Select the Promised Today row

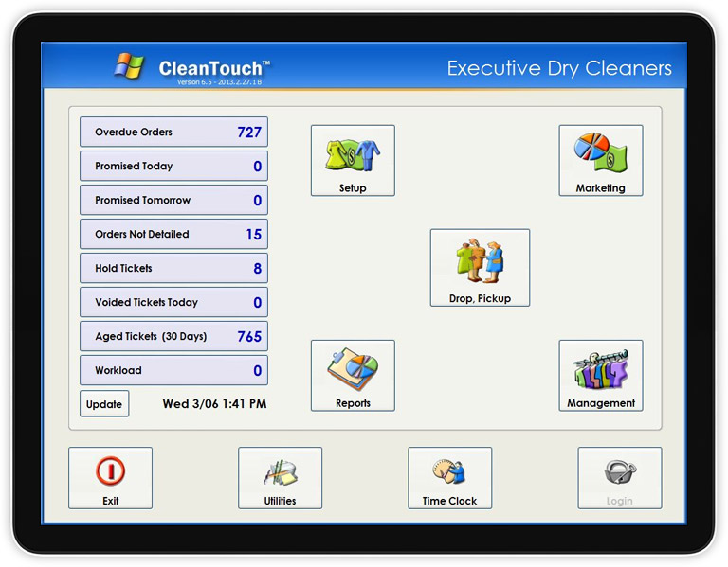[x=173, y=167]
